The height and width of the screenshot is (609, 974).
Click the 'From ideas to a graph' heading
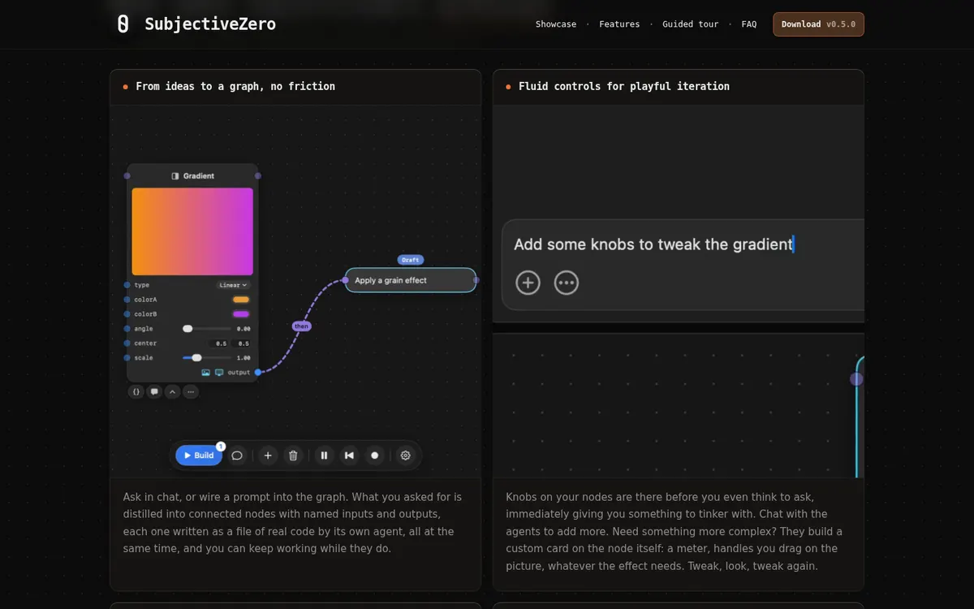click(235, 86)
